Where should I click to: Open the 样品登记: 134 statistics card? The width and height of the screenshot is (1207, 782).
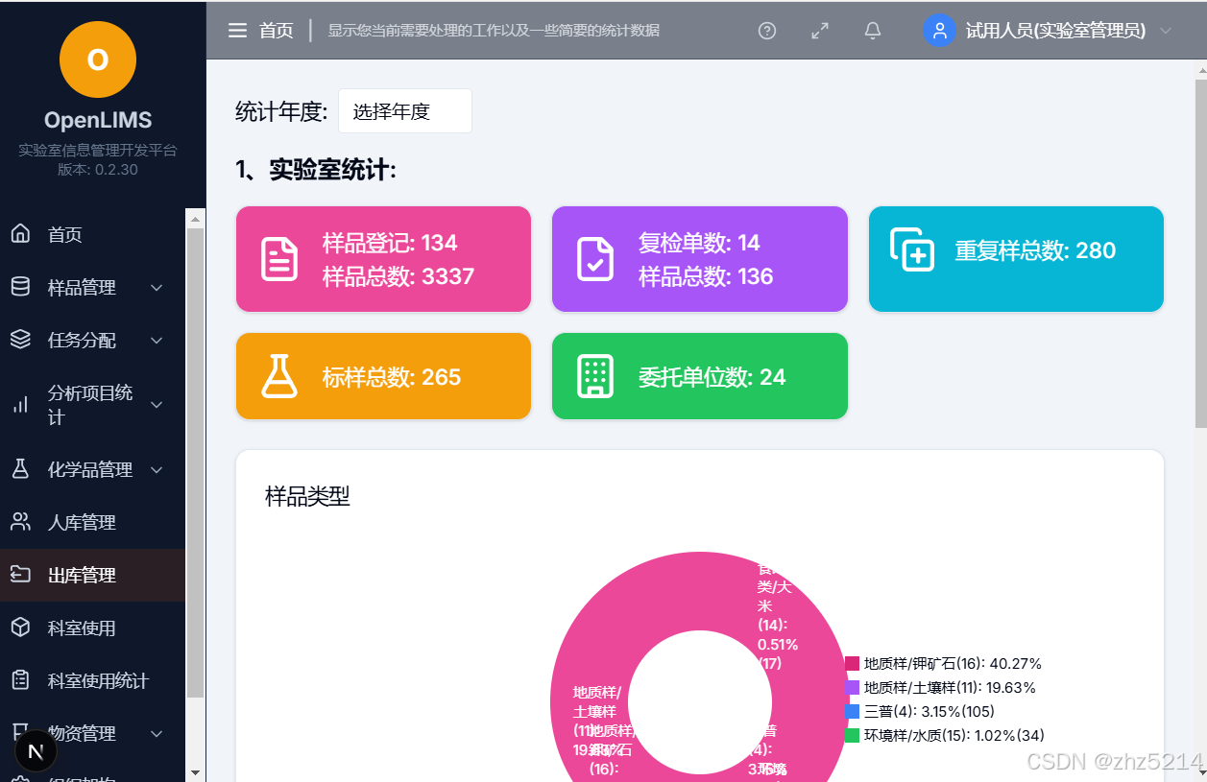pyautogui.click(x=383, y=259)
